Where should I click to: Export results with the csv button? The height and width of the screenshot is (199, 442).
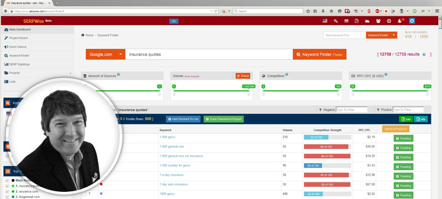tap(406, 119)
